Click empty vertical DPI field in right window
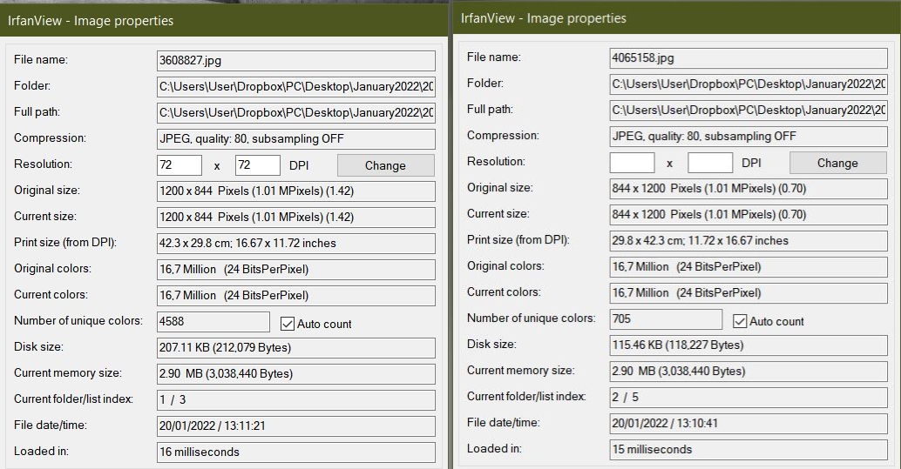The image size is (901, 469). coord(710,163)
